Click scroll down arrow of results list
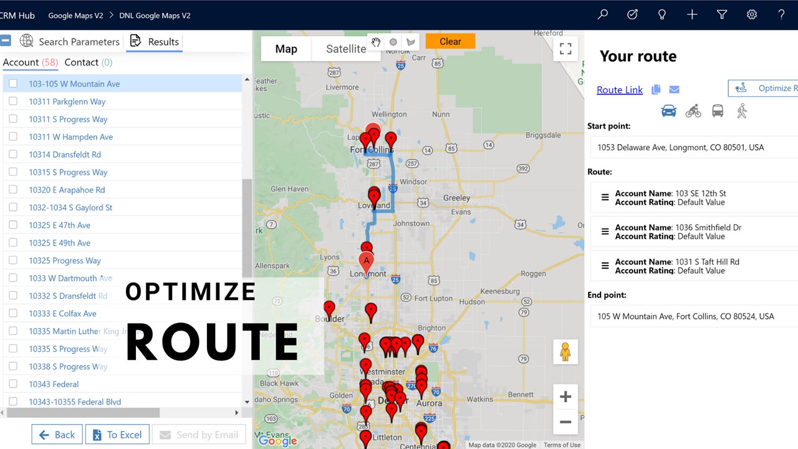The height and width of the screenshot is (449, 798). point(247,402)
